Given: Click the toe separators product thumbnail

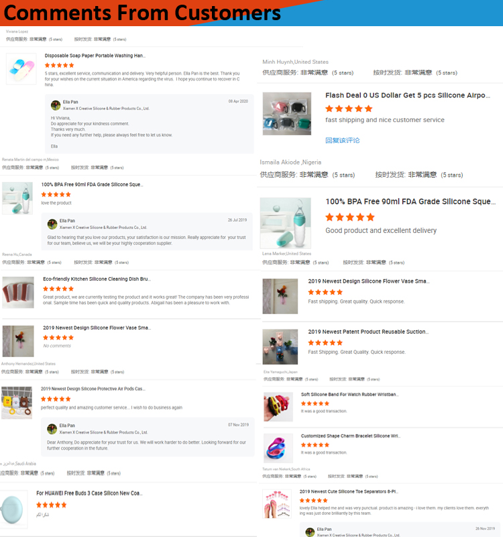Looking at the screenshot, I should click(x=277, y=504).
